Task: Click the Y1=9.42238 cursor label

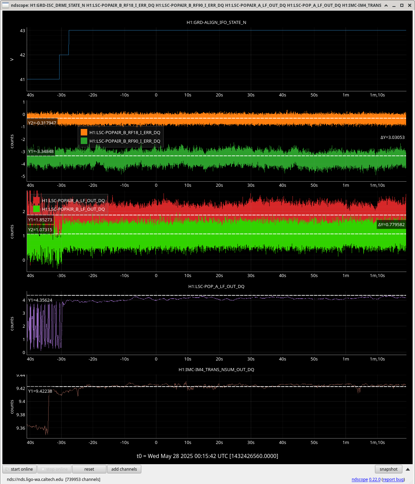Action: pos(40,391)
